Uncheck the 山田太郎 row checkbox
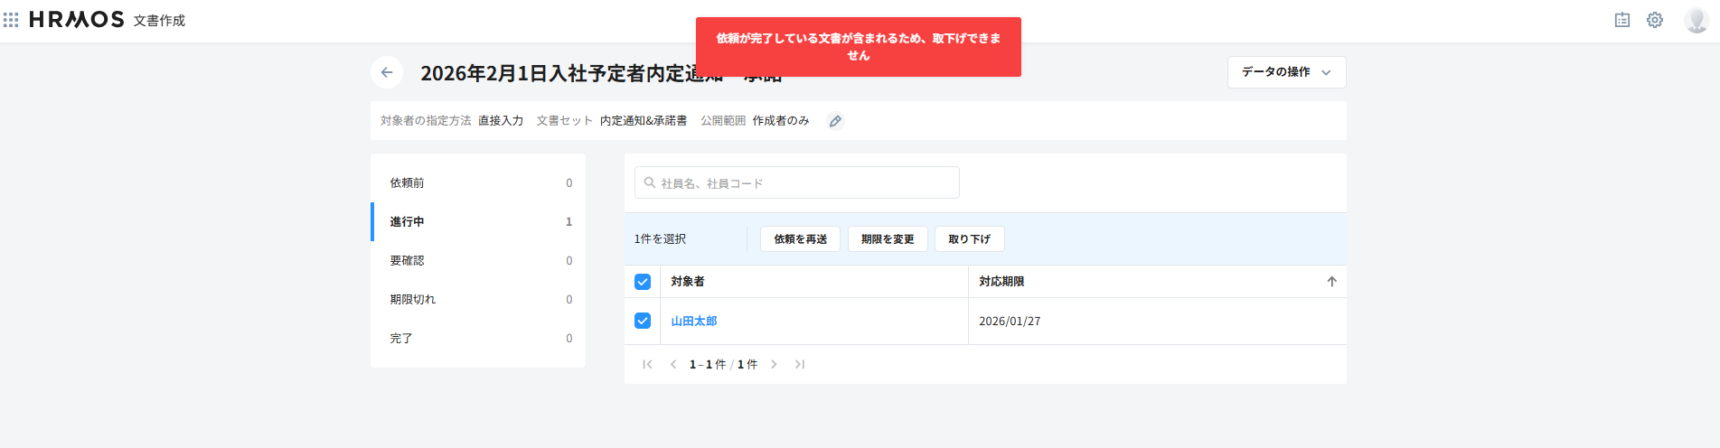 (x=643, y=321)
